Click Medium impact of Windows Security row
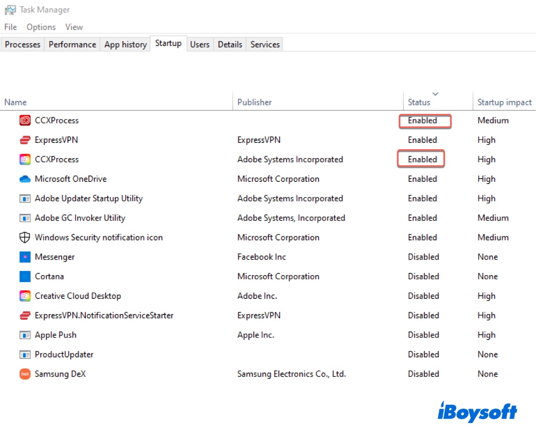Image resolution: width=536 pixels, height=436 pixels. click(493, 237)
